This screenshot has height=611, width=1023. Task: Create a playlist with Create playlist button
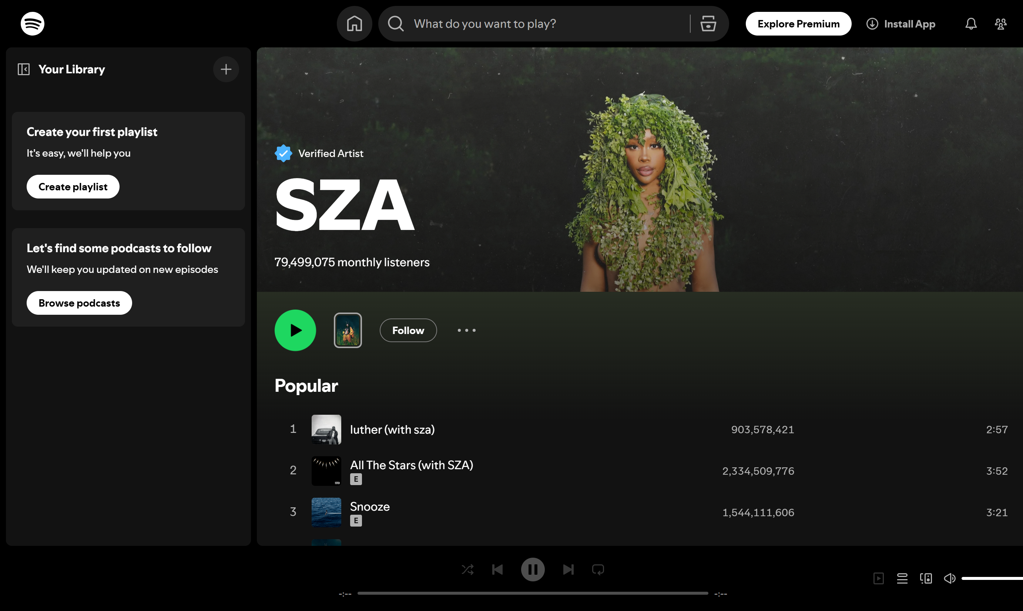pos(73,187)
